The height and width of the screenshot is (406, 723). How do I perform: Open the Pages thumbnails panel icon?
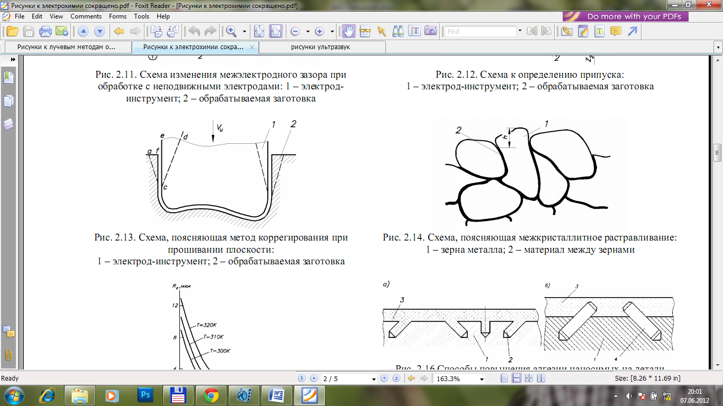tap(8, 101)
